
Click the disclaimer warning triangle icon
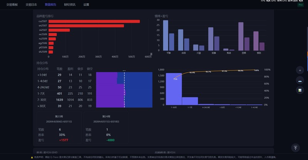32,157
